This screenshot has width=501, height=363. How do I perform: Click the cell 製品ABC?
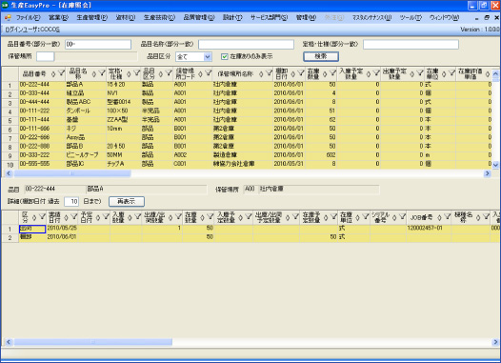coord(86,102)
